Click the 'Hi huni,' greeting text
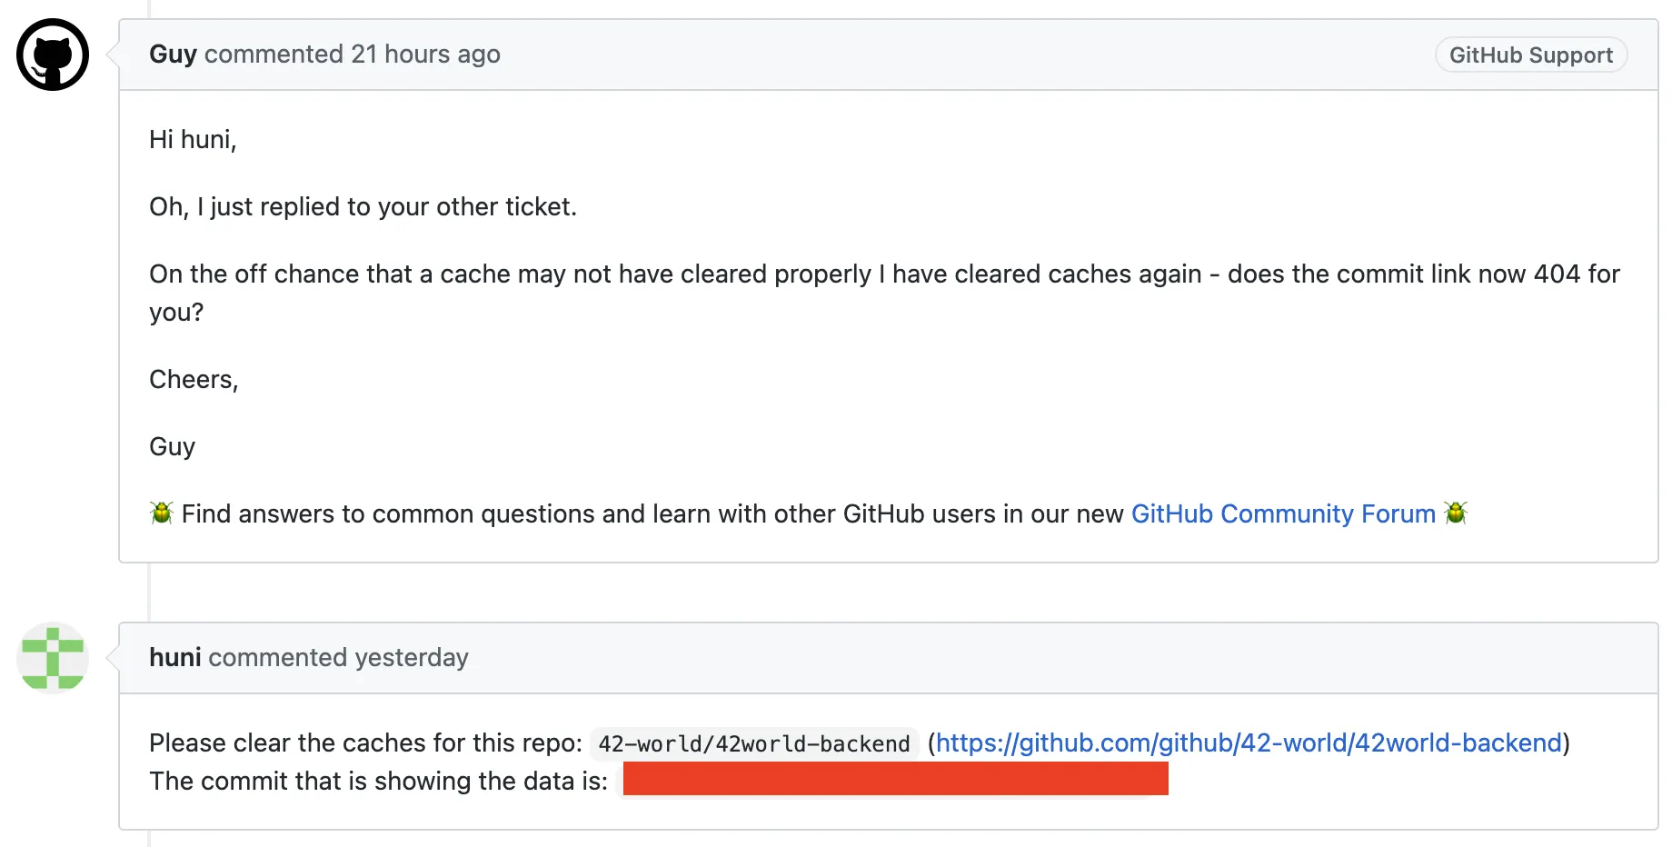The image size is (1672, 847). pyautogui.click(x=193, y=139)
